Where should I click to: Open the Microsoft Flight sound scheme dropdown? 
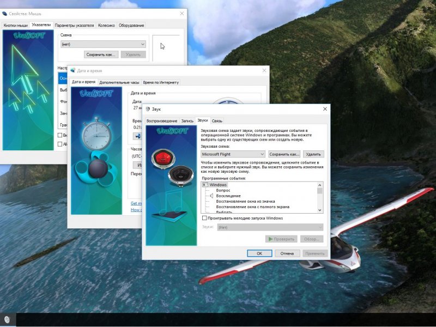click(233, 154)
